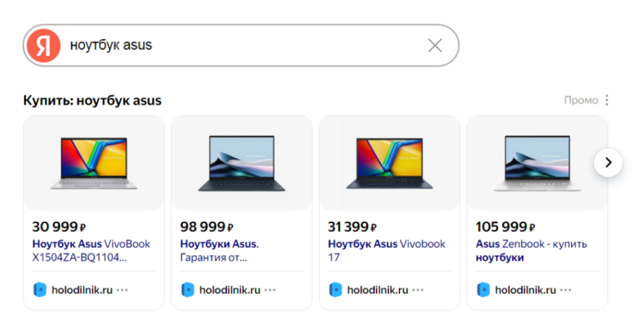Screen dimensions: 632x334
Task: Click the silver VivoBook laptop thumbnail
Action: pyautogui.click(x=94, y=162)
